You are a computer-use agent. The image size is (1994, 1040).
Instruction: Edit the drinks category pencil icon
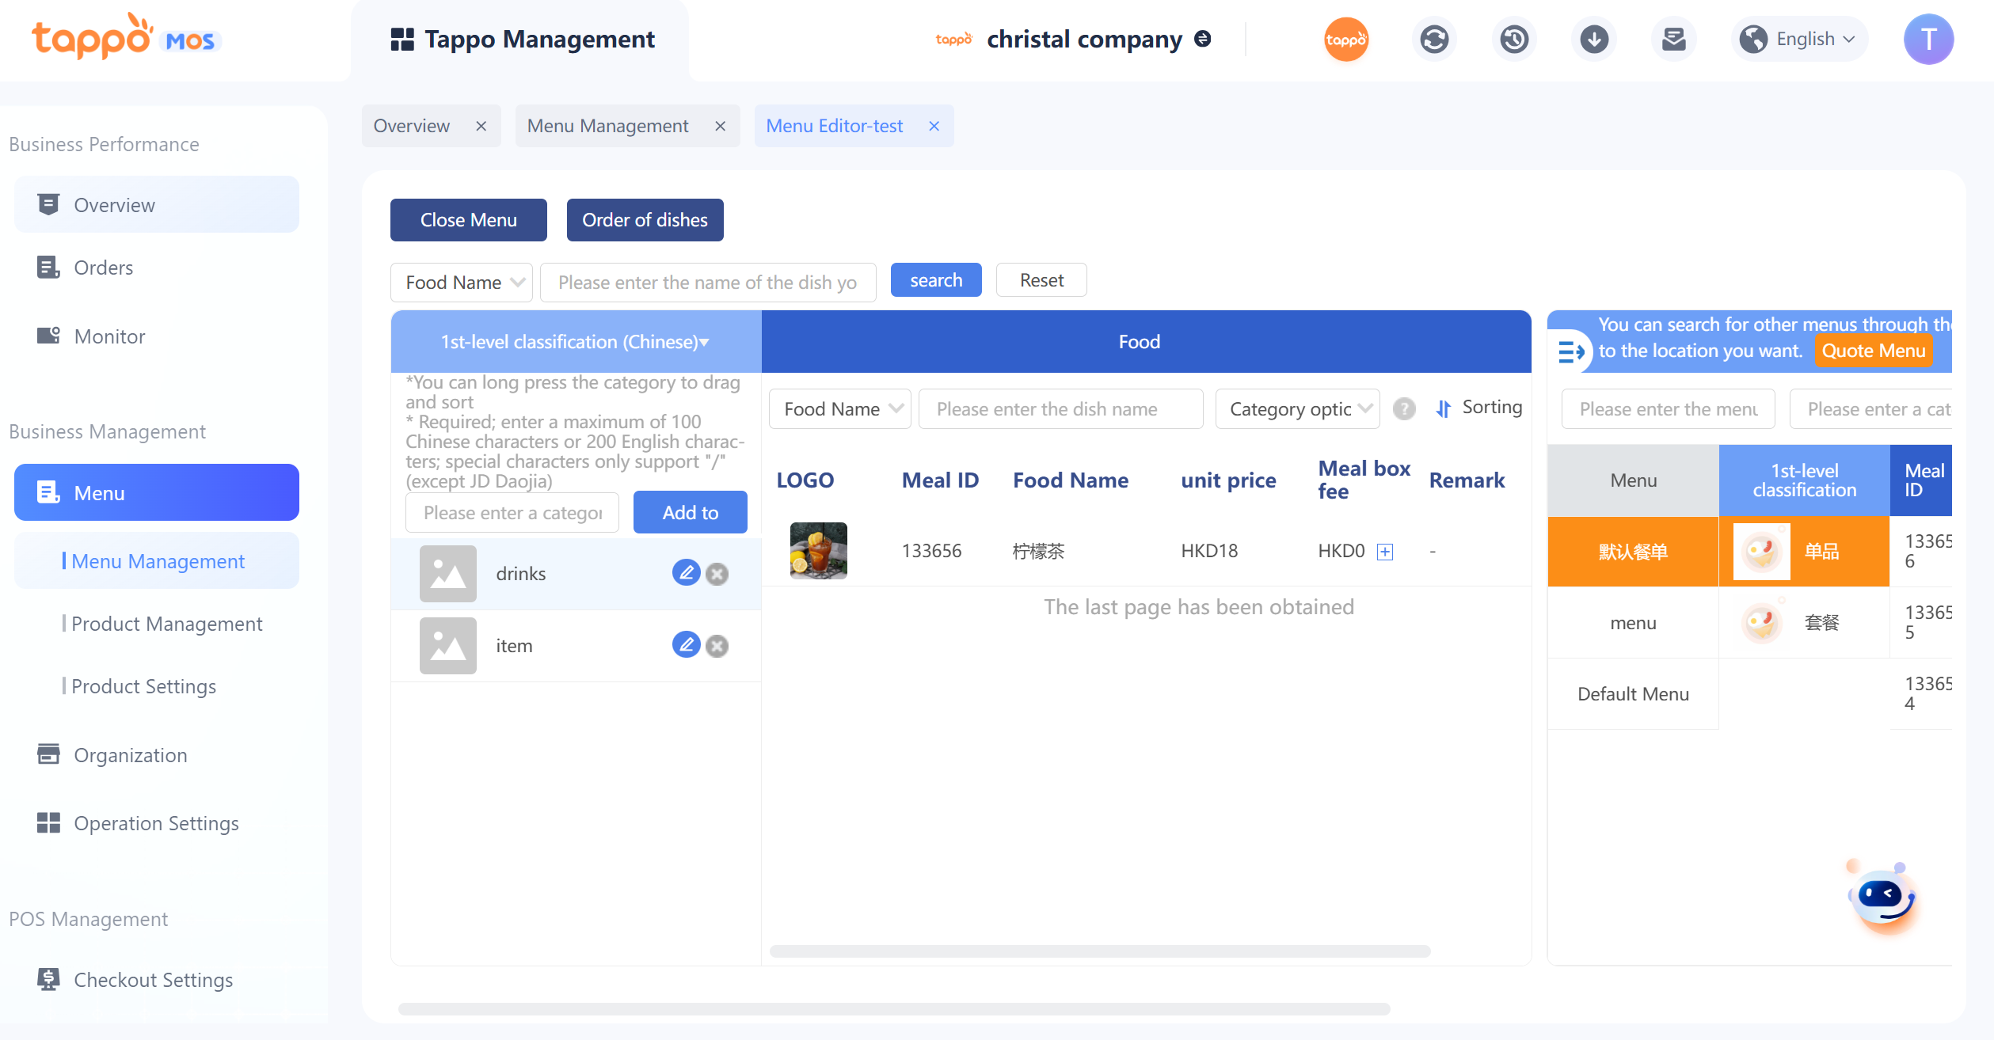pos(686,572)
